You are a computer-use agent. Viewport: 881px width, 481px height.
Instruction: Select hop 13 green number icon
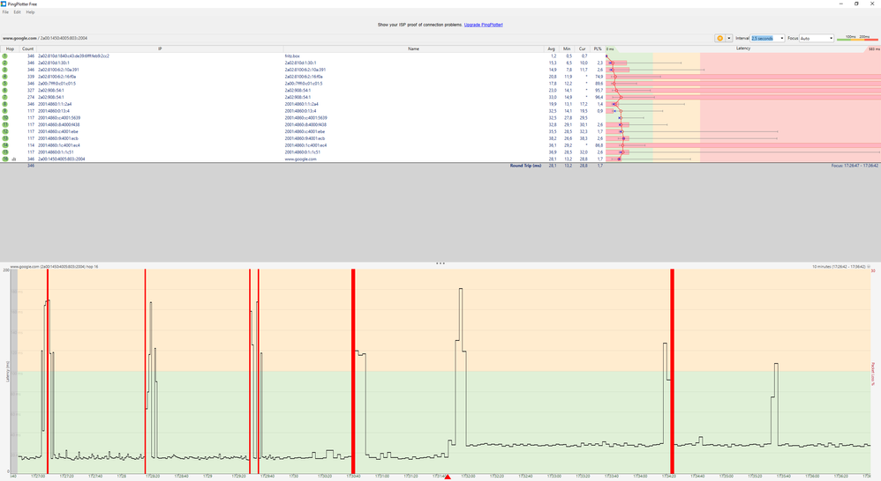pyautogui.click(x=5, y=138)
